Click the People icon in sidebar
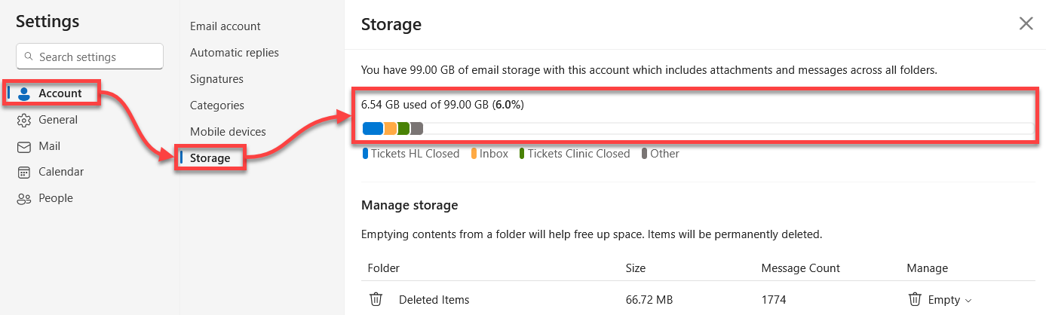 [24, 199]
